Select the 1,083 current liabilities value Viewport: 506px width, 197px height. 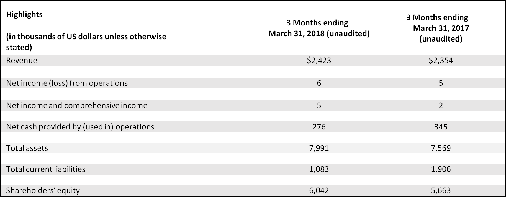tap(319, 169)
